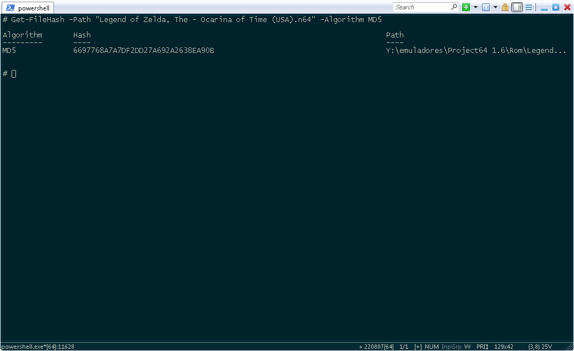Click the 129x42 console size status

click(x=503, y=347)
